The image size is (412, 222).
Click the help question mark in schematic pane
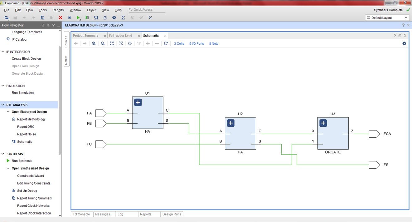(x=395, y=36)
